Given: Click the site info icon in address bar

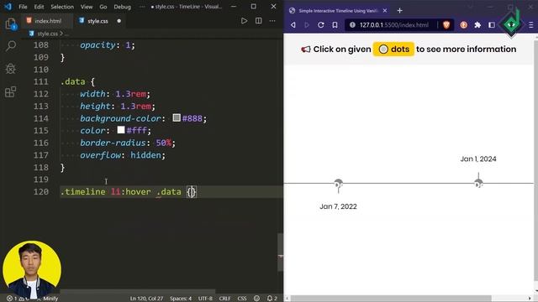Looking at the screenshot, I should pyautogui.click(x=352, y=24).
